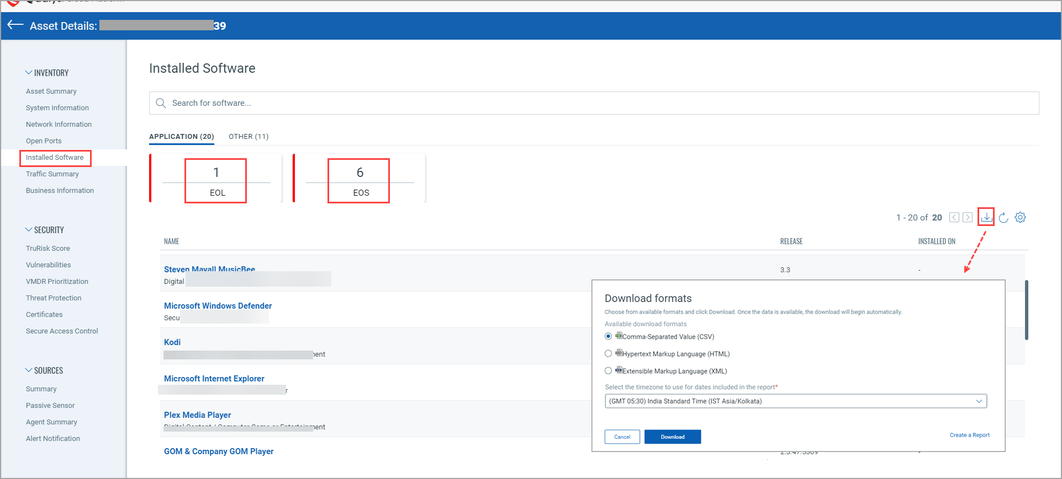Screen dimensions: 1062x479
Task: Download the installed software list
Action: point(986,217)
